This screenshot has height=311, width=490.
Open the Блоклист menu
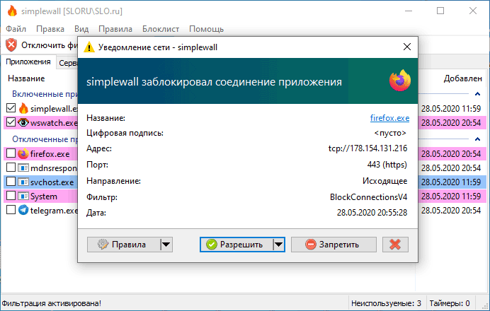point(161,29)
